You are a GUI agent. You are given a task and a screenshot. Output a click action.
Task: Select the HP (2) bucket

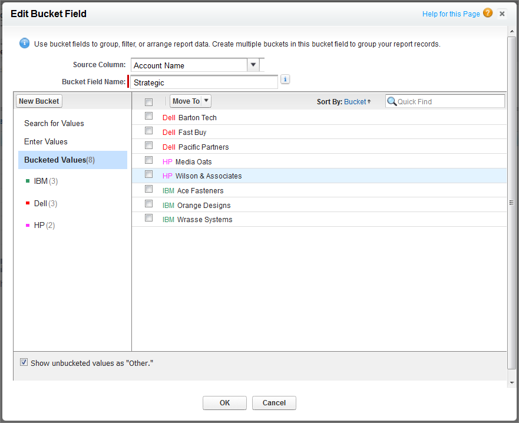[x=44, y=226]
